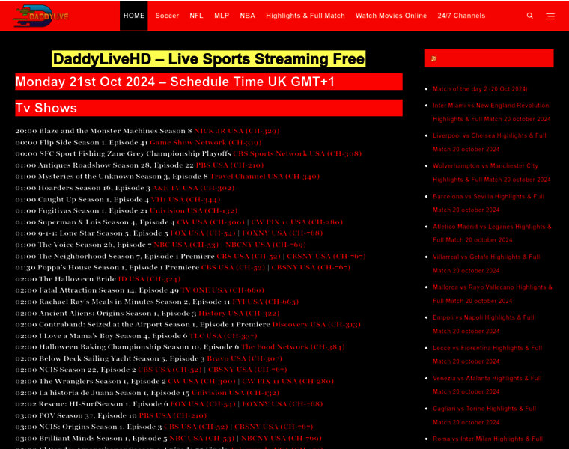Viewport: 569px width, 449px height.
Task: Open the hamburger menu icon
Action: [x=550, y=16]
